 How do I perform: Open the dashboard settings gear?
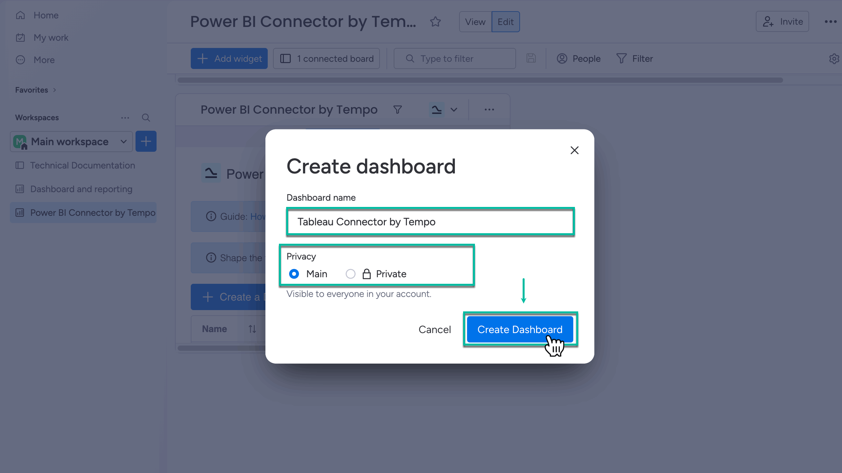tap(834, 58)
